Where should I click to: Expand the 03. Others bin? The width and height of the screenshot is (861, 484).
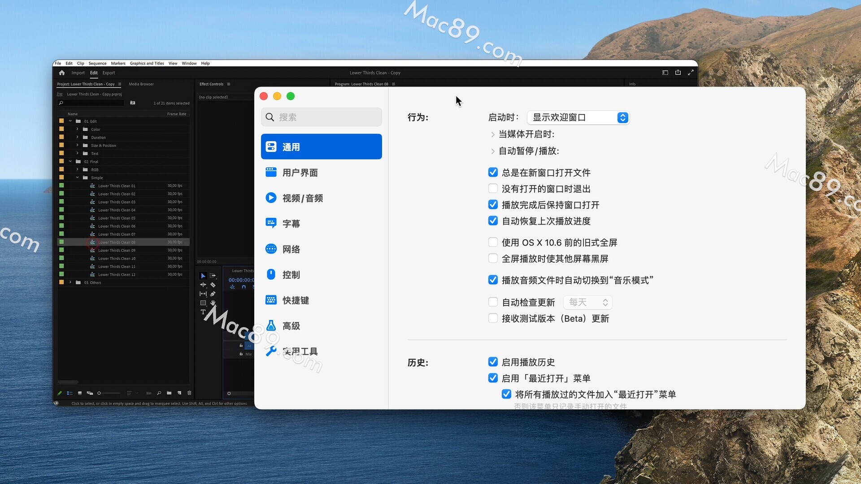(70, 282)
